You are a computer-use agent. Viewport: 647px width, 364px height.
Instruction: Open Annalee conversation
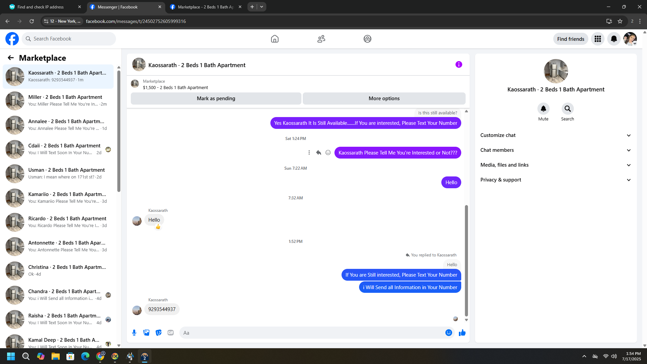[58, 125]
